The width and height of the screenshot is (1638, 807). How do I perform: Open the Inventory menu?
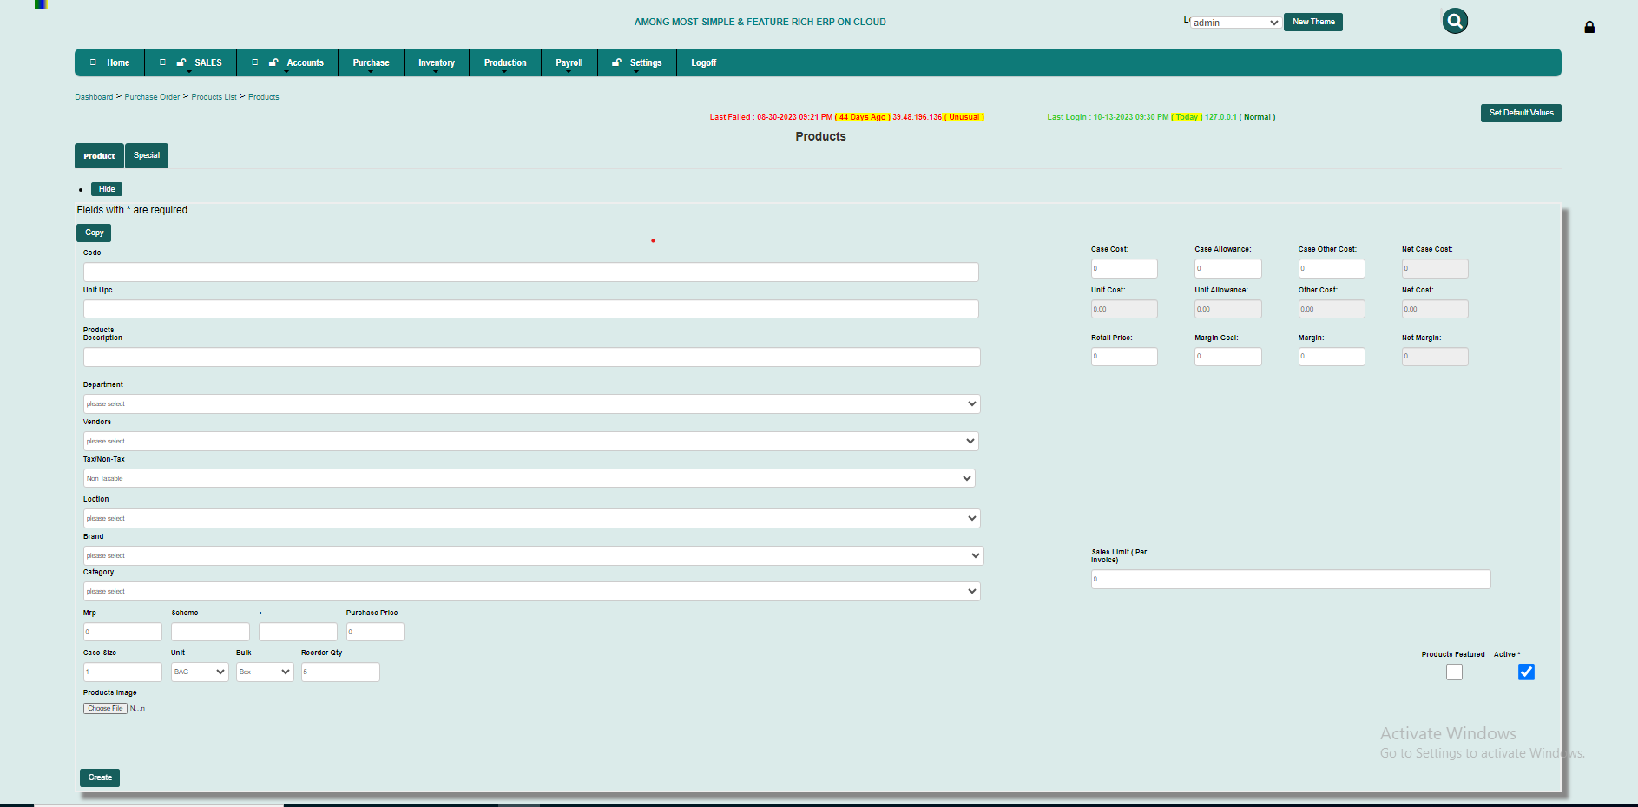pyautogui.click(x=436, y=62)
